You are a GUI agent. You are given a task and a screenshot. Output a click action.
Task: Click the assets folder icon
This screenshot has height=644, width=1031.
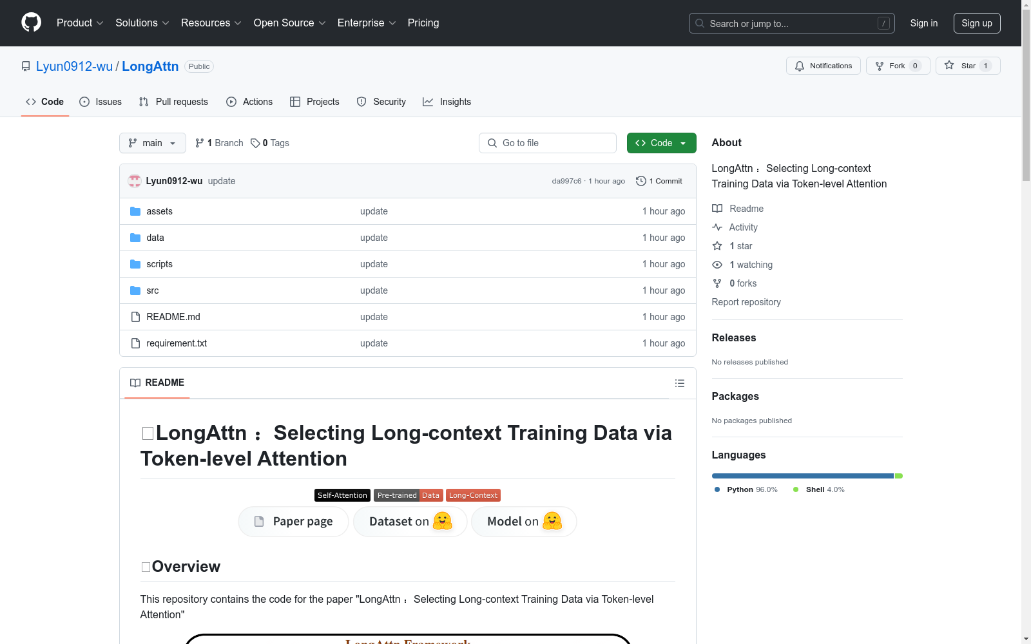coord(135,211)
